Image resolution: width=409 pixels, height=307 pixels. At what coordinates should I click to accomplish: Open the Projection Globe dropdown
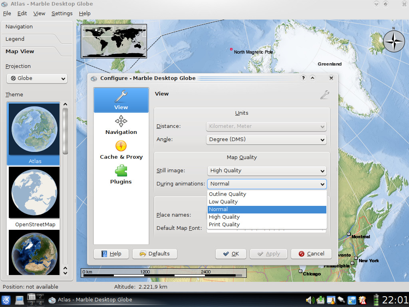point(37,78)
